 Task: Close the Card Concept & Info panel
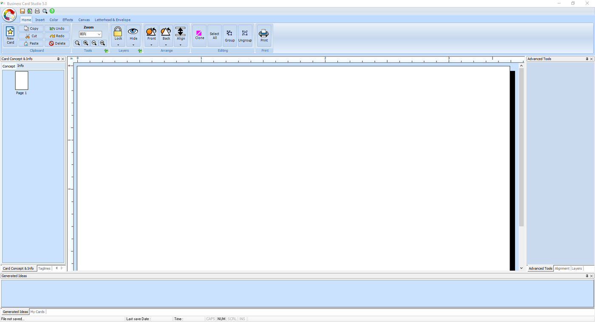point(63,59)
